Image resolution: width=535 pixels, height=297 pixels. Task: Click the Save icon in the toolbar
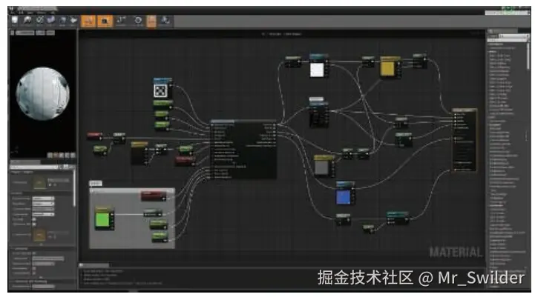[x=15, y=21]
